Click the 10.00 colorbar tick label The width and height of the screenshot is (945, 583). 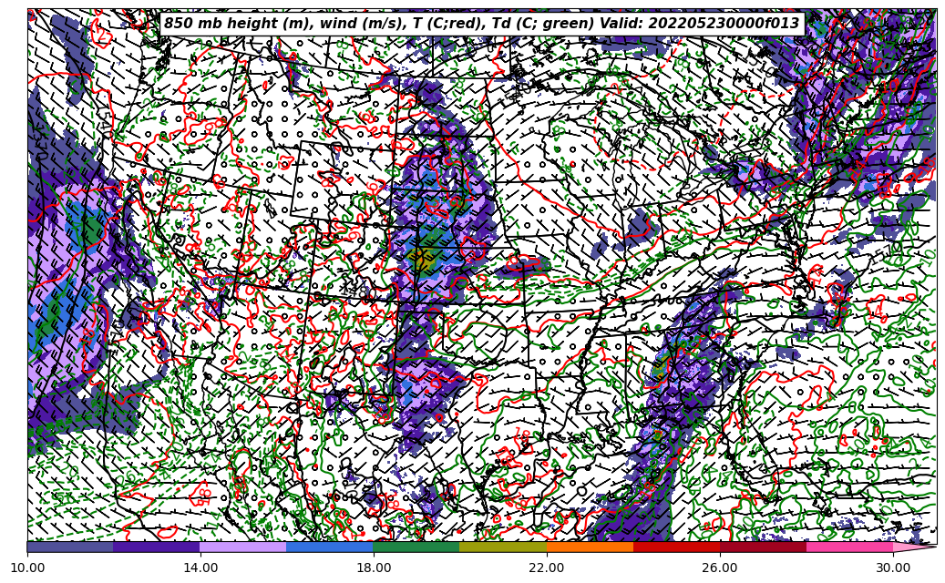[27, 568]
